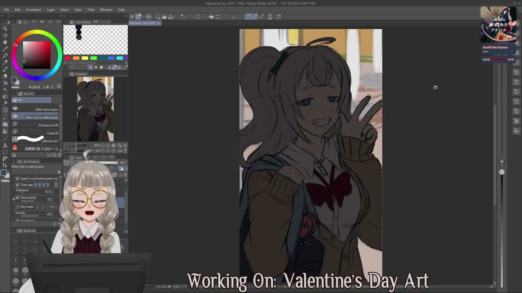Select the Text tool
The width and height of the screenshot is (522, 293).
(5, 145)
